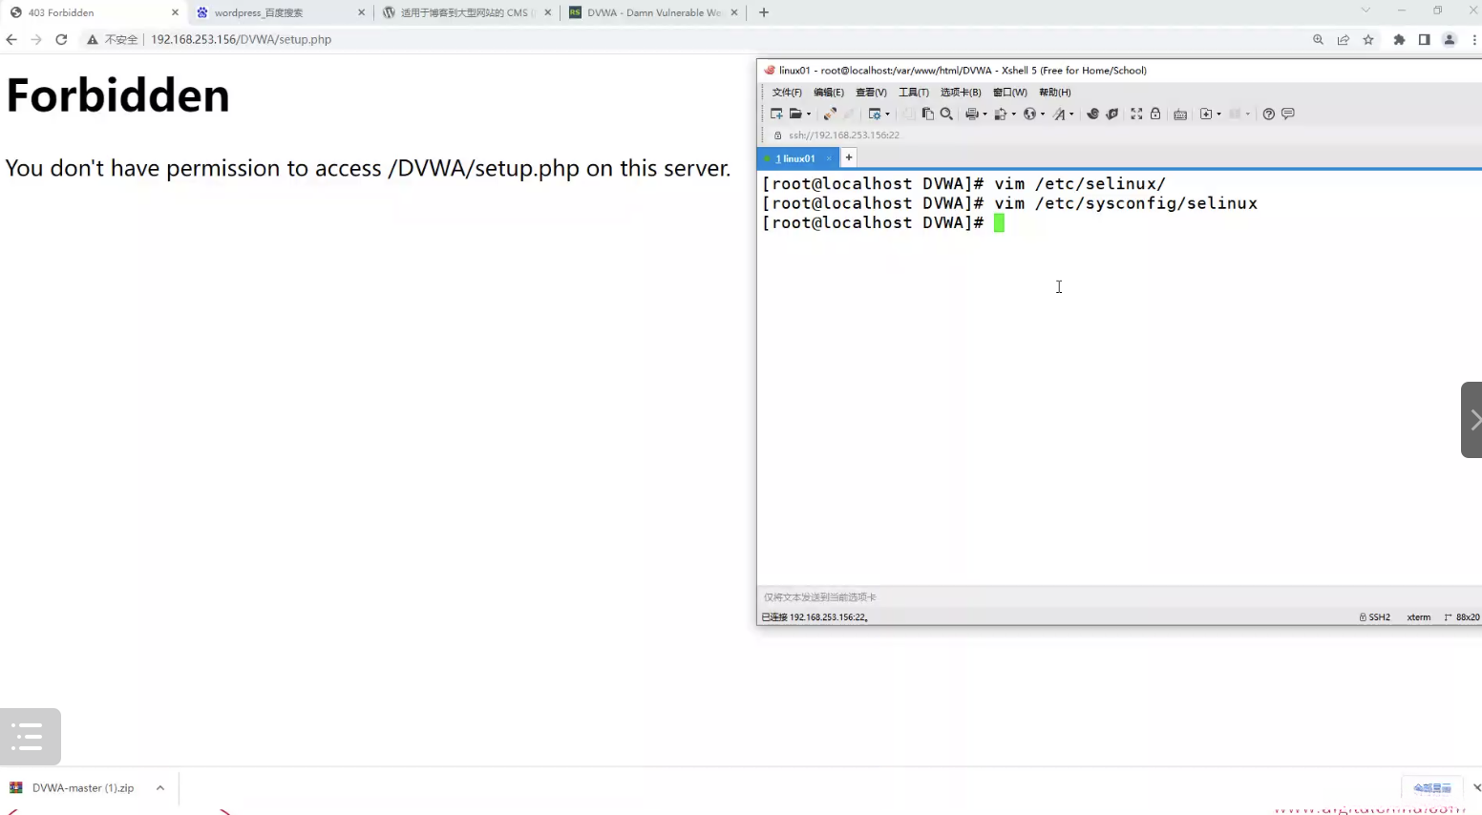1482x815 pixels.
Task: Click the Open Session folder icon in Xshell
Action: [795, 114]
